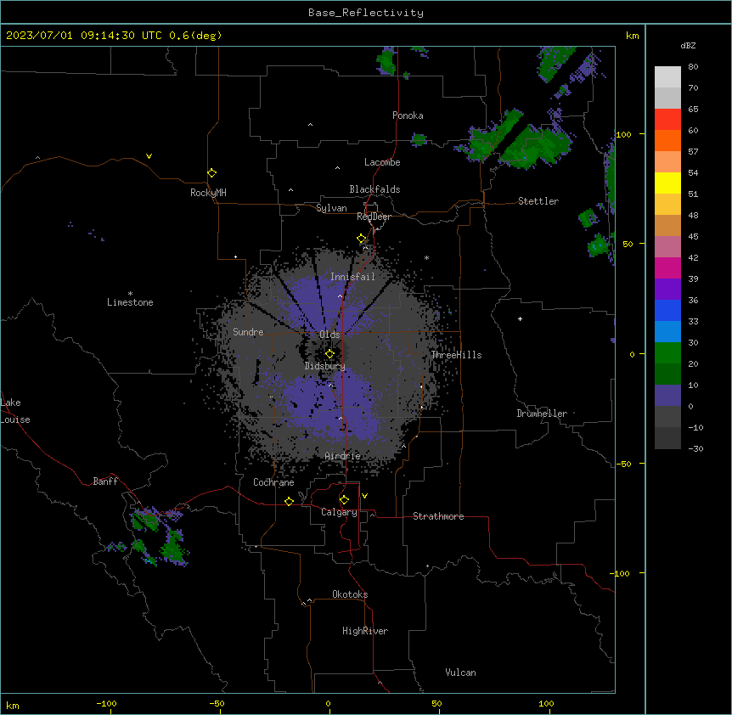This screenshot has height=715, width=732.
Task: Pick the bright green 30-20 dBZ legend swatch
Action: [x=667, y=353]
